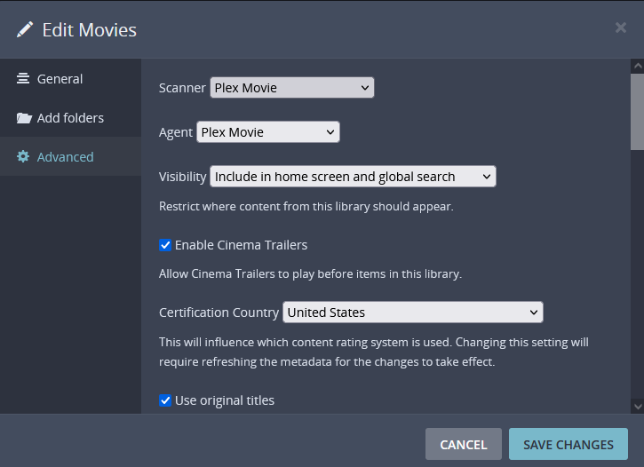Open the Certification Country dropdown
The image size is (644, 467).
click(x=412, y=313)
